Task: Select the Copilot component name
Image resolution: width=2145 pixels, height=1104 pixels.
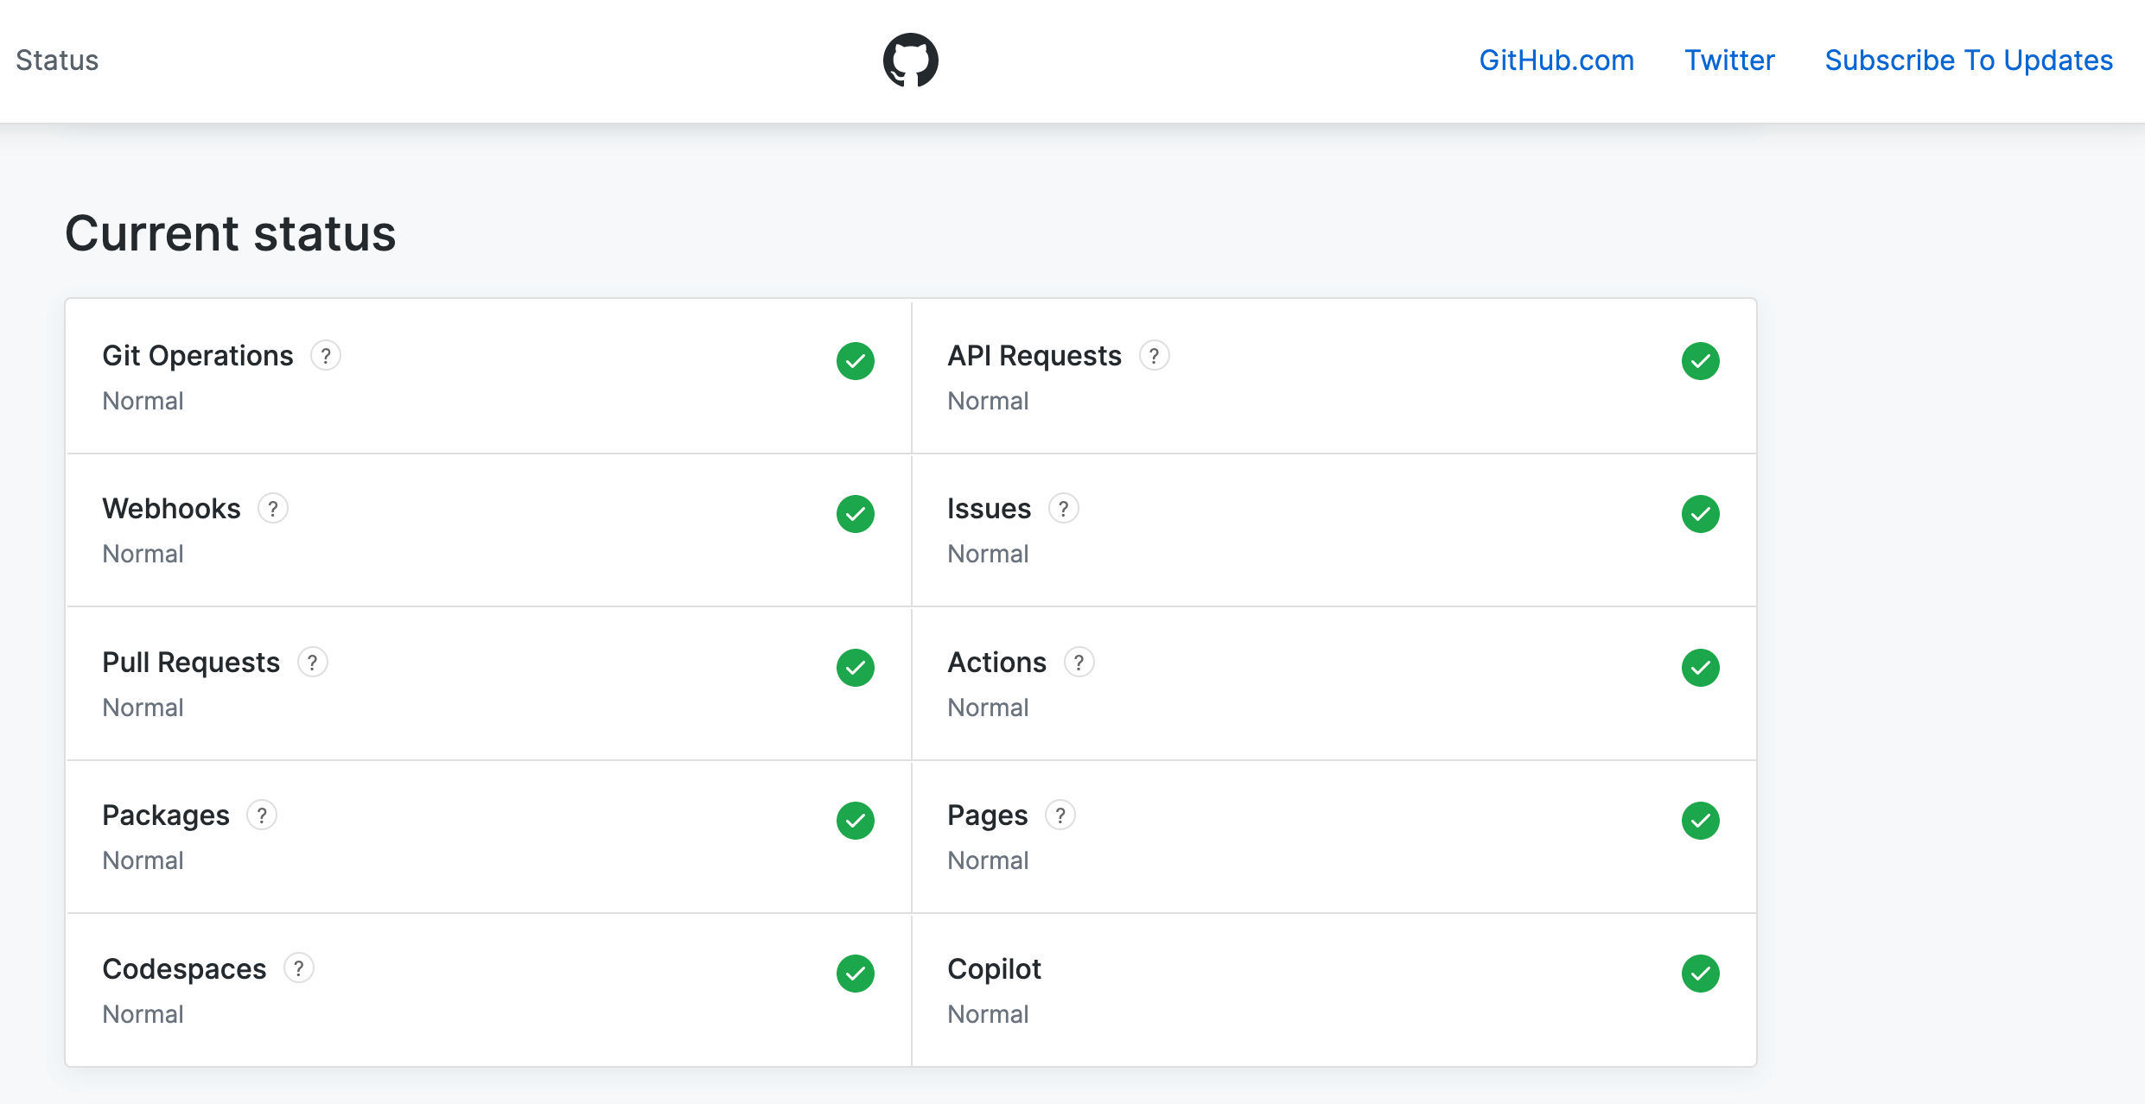Action: pyautogui.click(x=995, y=969)
